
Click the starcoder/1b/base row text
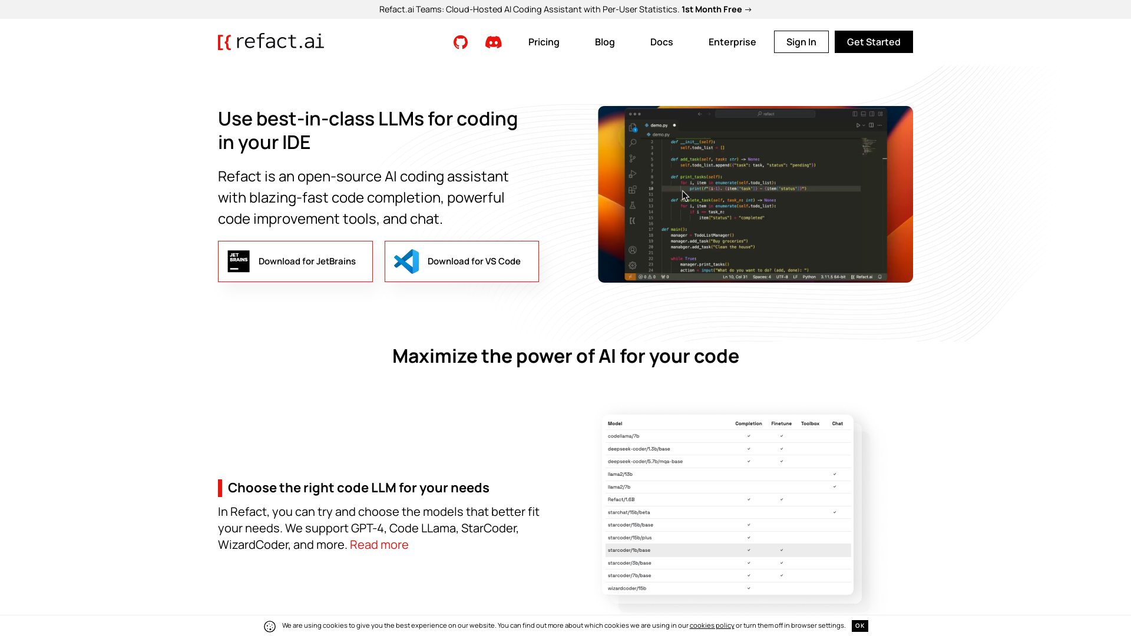pos(629,550)
